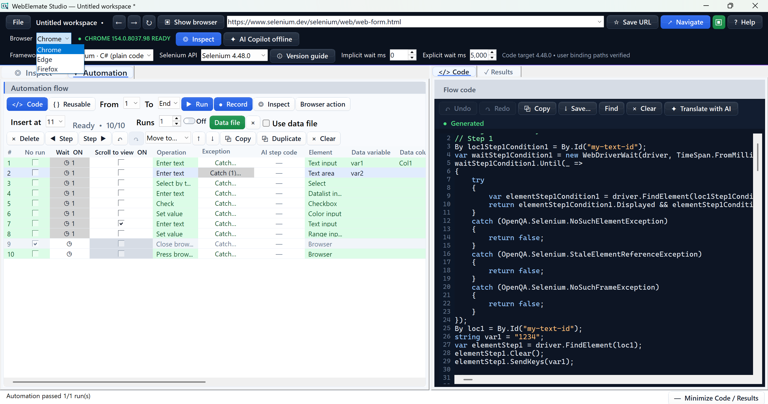Undo in the Flow code editor
This screenshot has height=404, width=768.
(458, 109)
